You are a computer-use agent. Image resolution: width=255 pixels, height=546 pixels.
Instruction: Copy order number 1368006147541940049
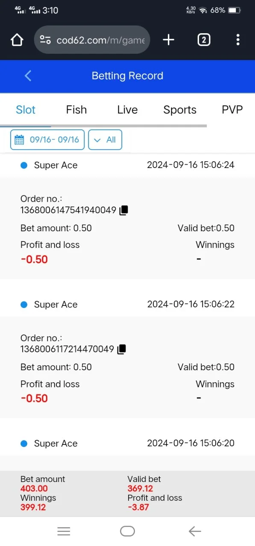[123, 210]
